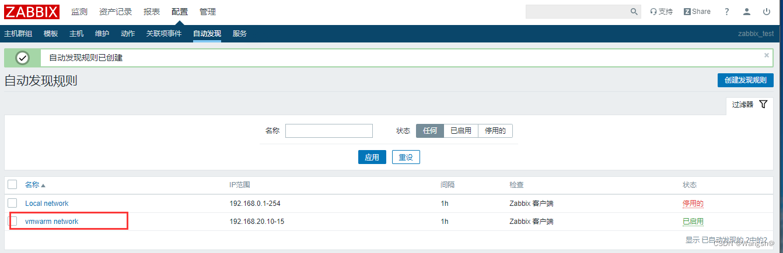Go to 服务 submenu
Screen dimensions: 783x253
240,34
